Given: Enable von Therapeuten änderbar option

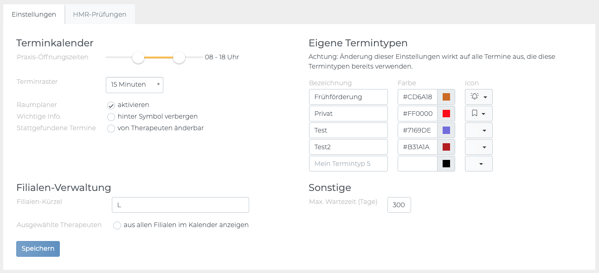Looking at the screenshot, I should click(x=111, y=128).
